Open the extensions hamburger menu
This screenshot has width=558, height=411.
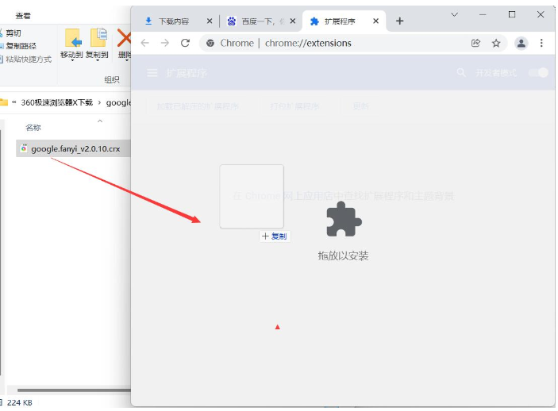pos(152,73)
